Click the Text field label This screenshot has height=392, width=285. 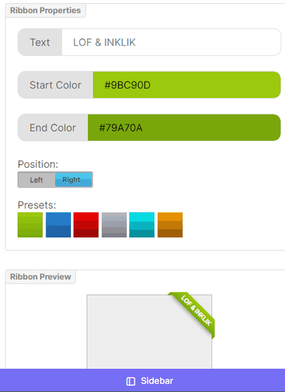(x=40, y=42)
